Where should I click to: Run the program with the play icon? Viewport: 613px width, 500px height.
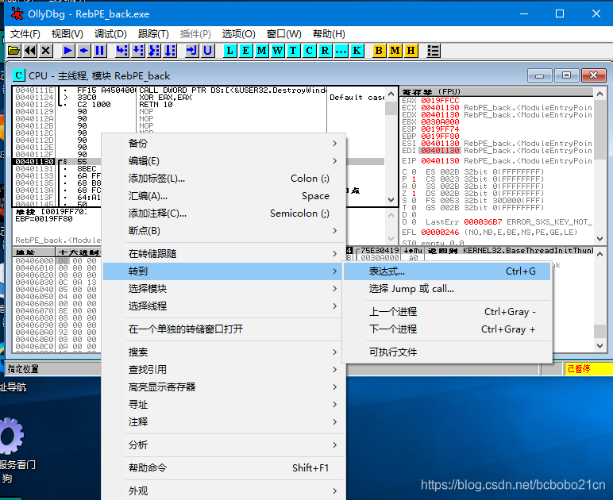coord(68,51)
